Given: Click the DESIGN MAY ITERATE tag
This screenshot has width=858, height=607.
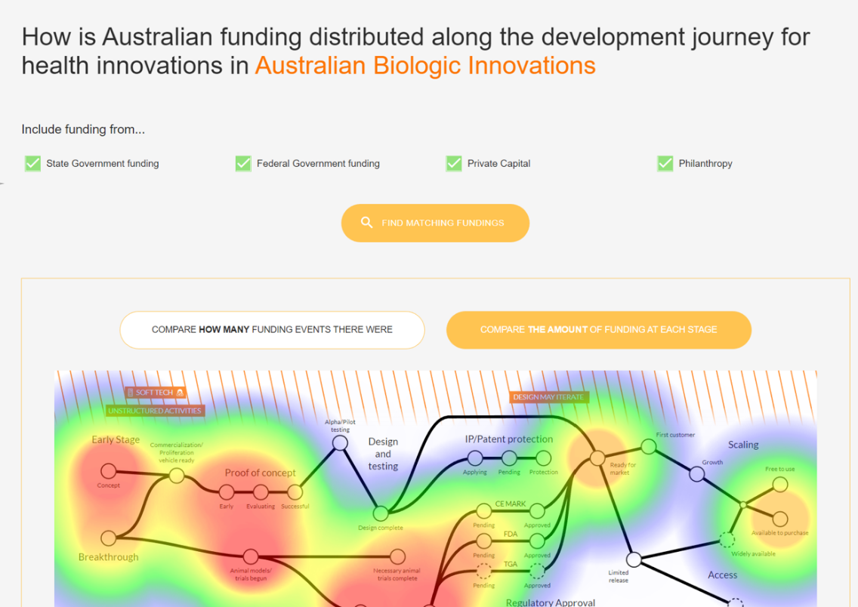Looking at the screenshot, I should tap(549, 397).
